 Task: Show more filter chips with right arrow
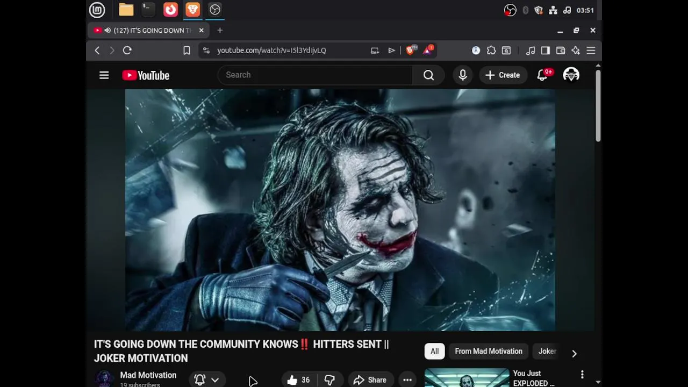click(x=574, y=353)
